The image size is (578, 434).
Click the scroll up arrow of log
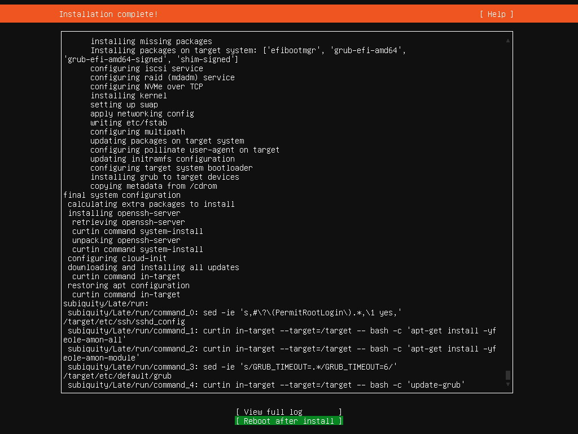click(x=508, y=41)
